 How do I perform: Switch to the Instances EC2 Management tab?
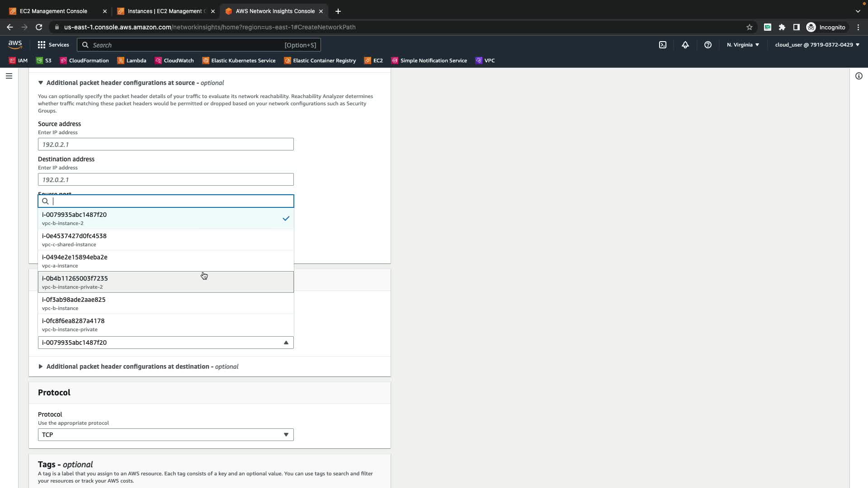pyautogui.click(x=165, y=11)
